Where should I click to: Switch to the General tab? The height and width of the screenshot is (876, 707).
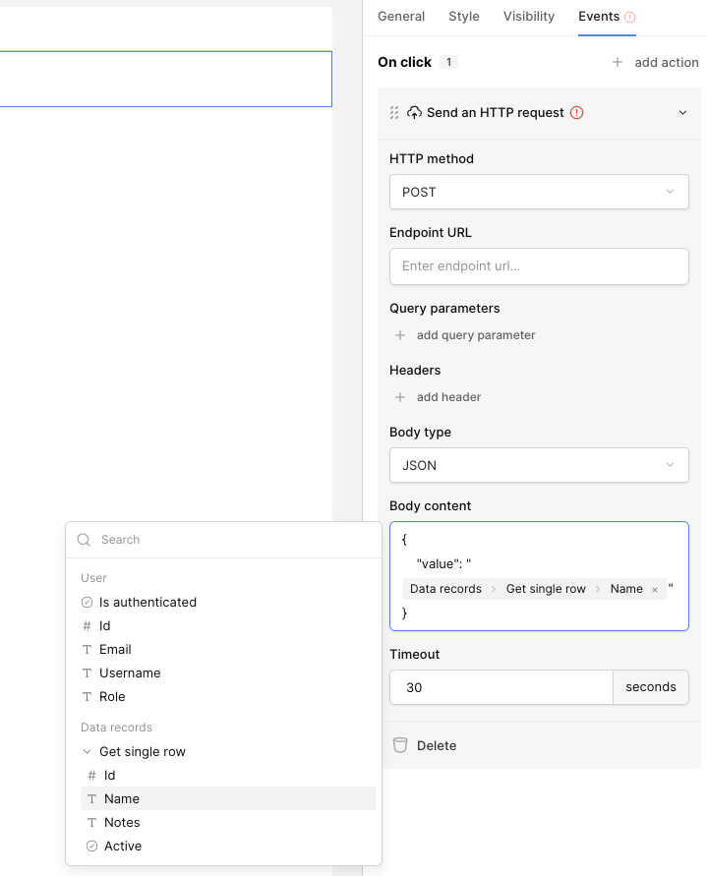click(x=401, y=17)
